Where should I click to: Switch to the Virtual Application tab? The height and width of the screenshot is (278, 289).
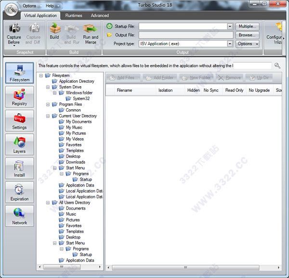(40, 16)
